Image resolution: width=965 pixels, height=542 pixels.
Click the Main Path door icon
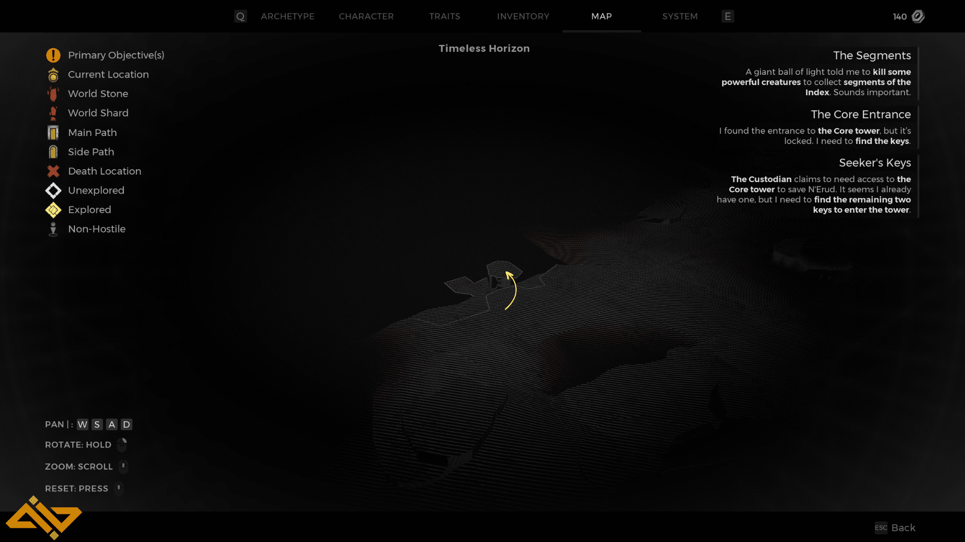tap(53, 132)
